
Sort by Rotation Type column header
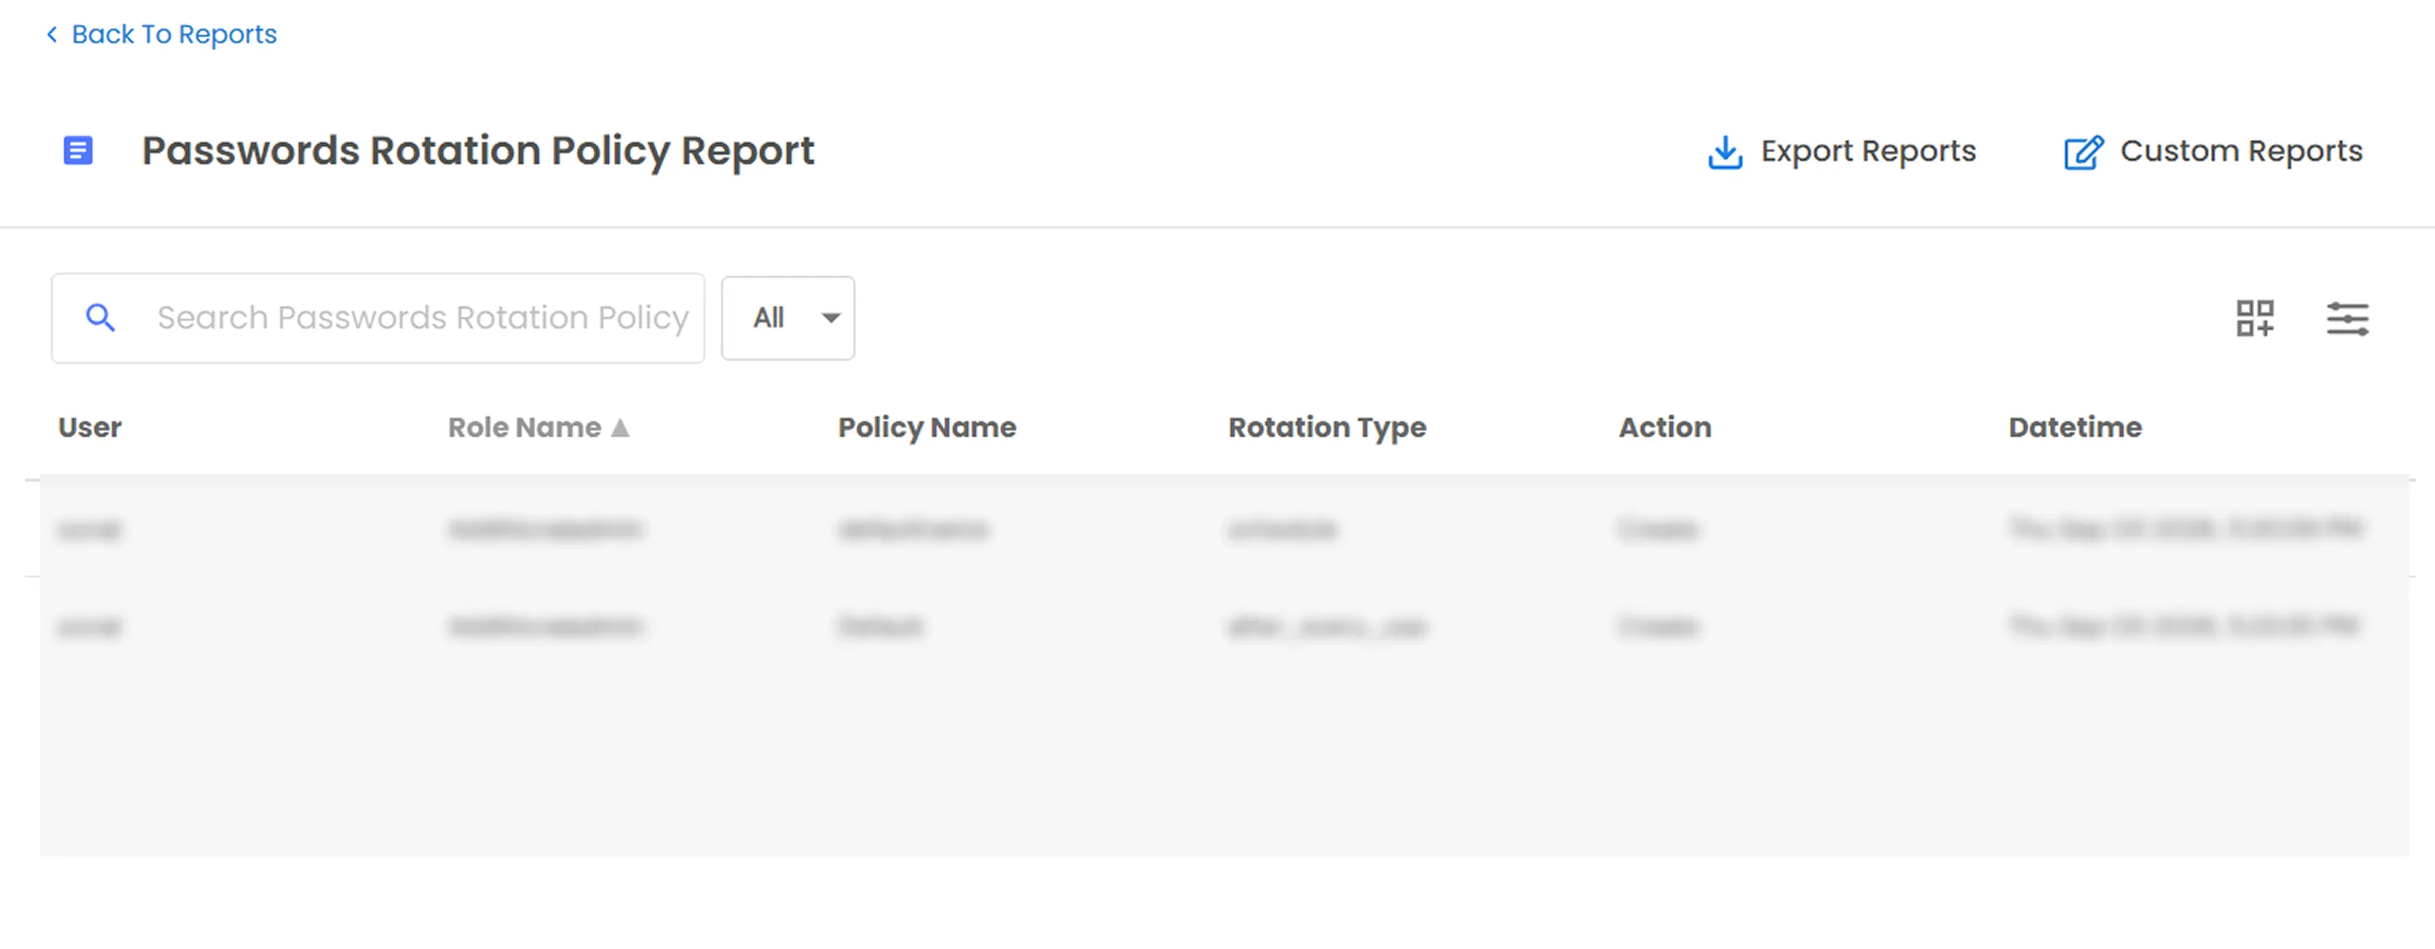(1327, 427)
